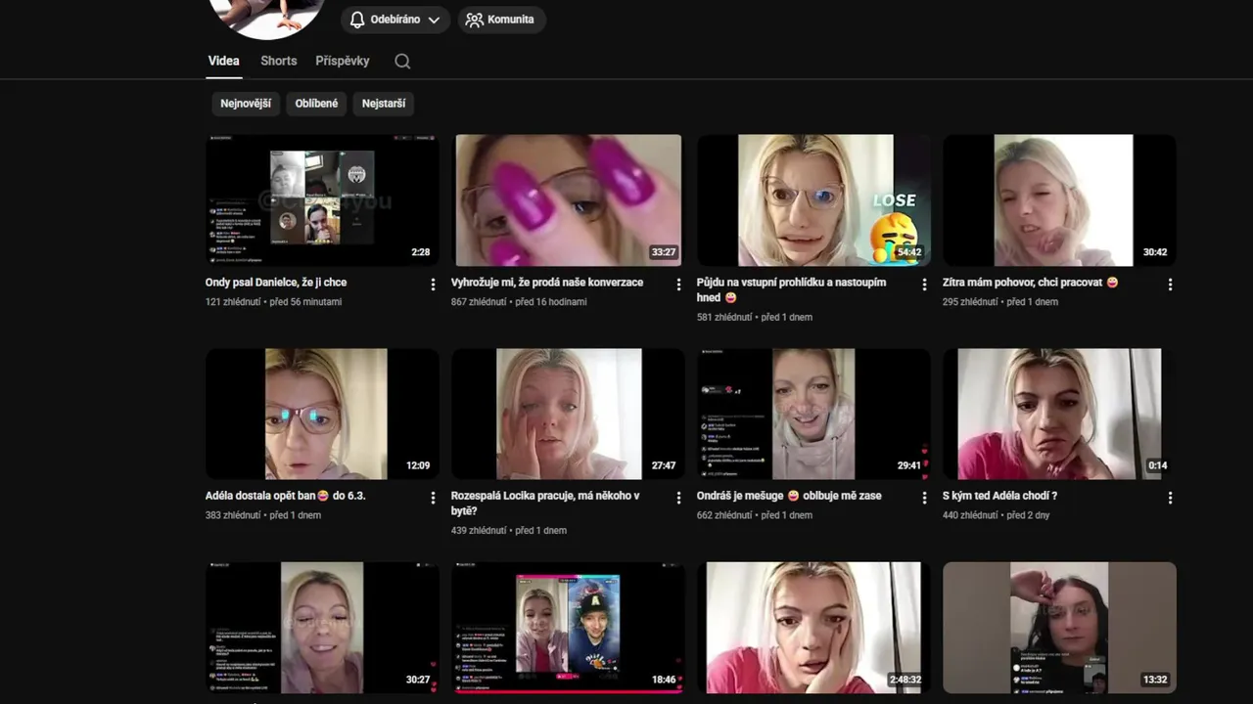Screen dimensions: 1253x704
Task: Open options menu for 'Ondráš je mešuge' video
Action: click(924, 498)
